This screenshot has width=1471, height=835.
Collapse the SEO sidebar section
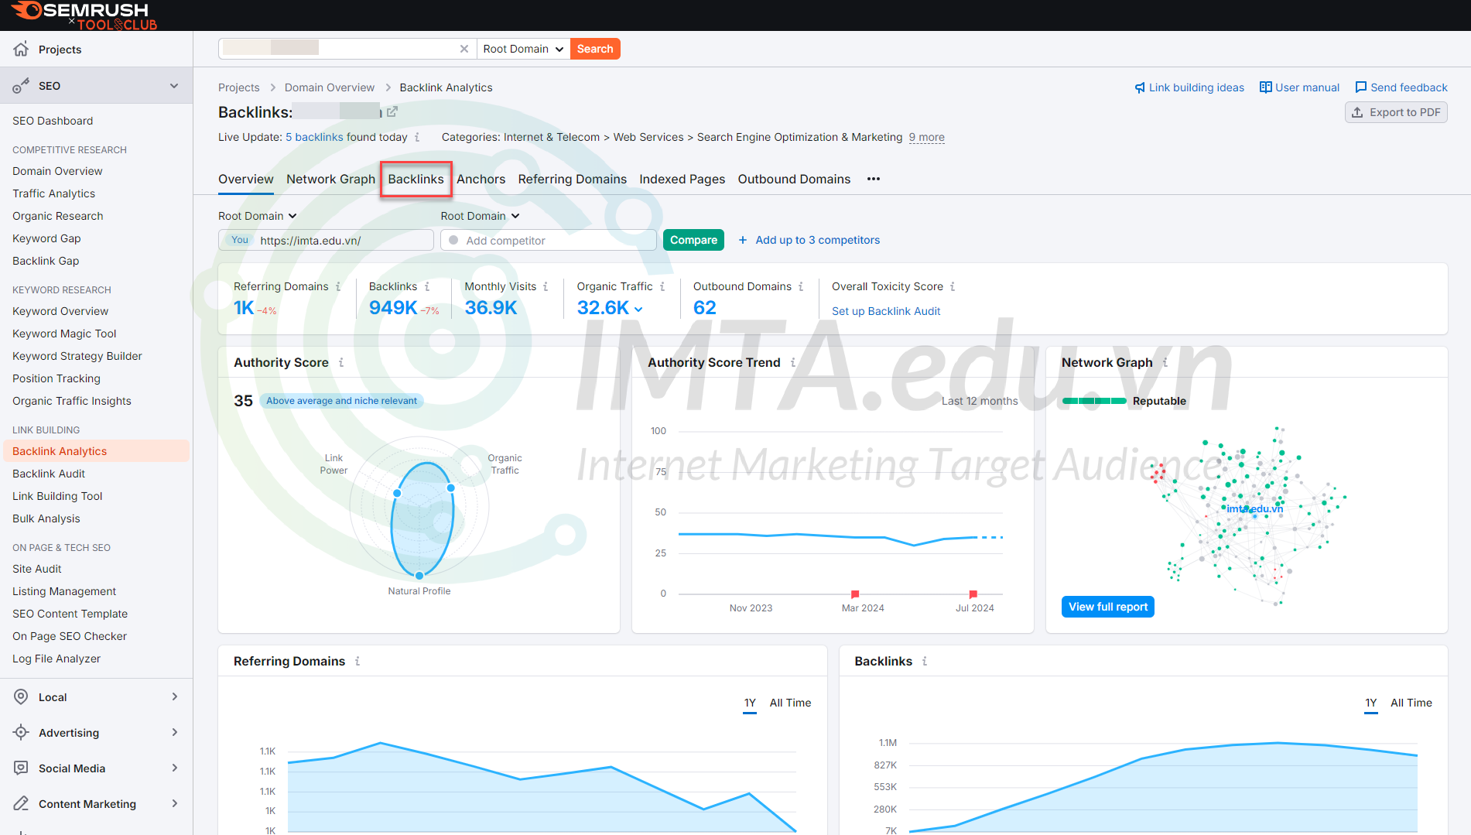coord(174,86)
